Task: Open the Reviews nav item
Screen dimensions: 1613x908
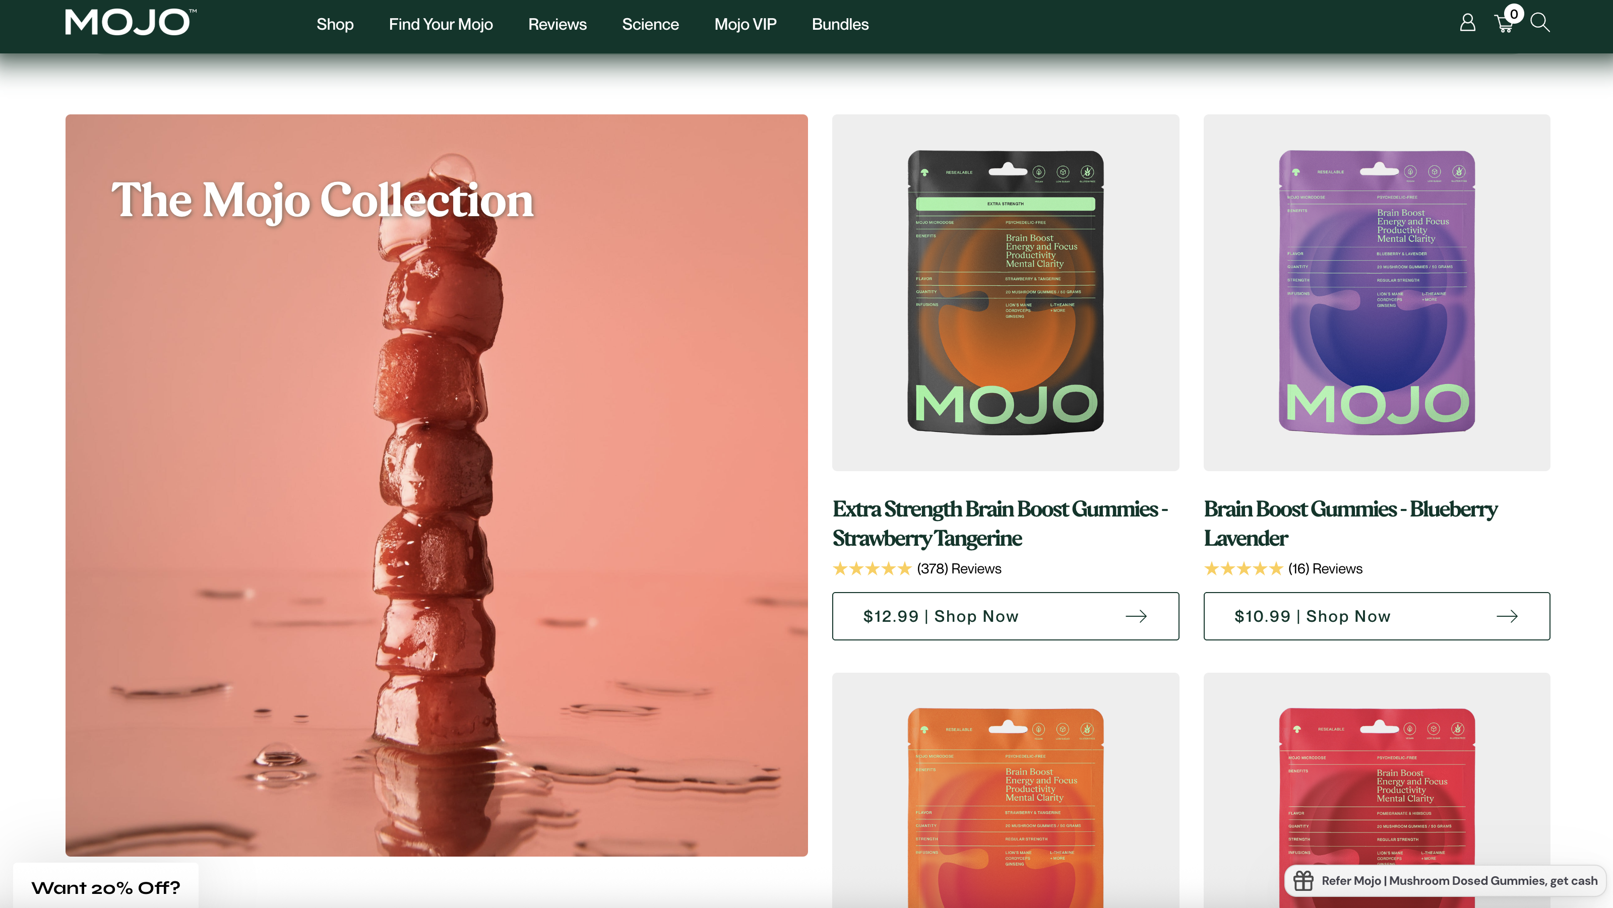Action: coord(557,24)
